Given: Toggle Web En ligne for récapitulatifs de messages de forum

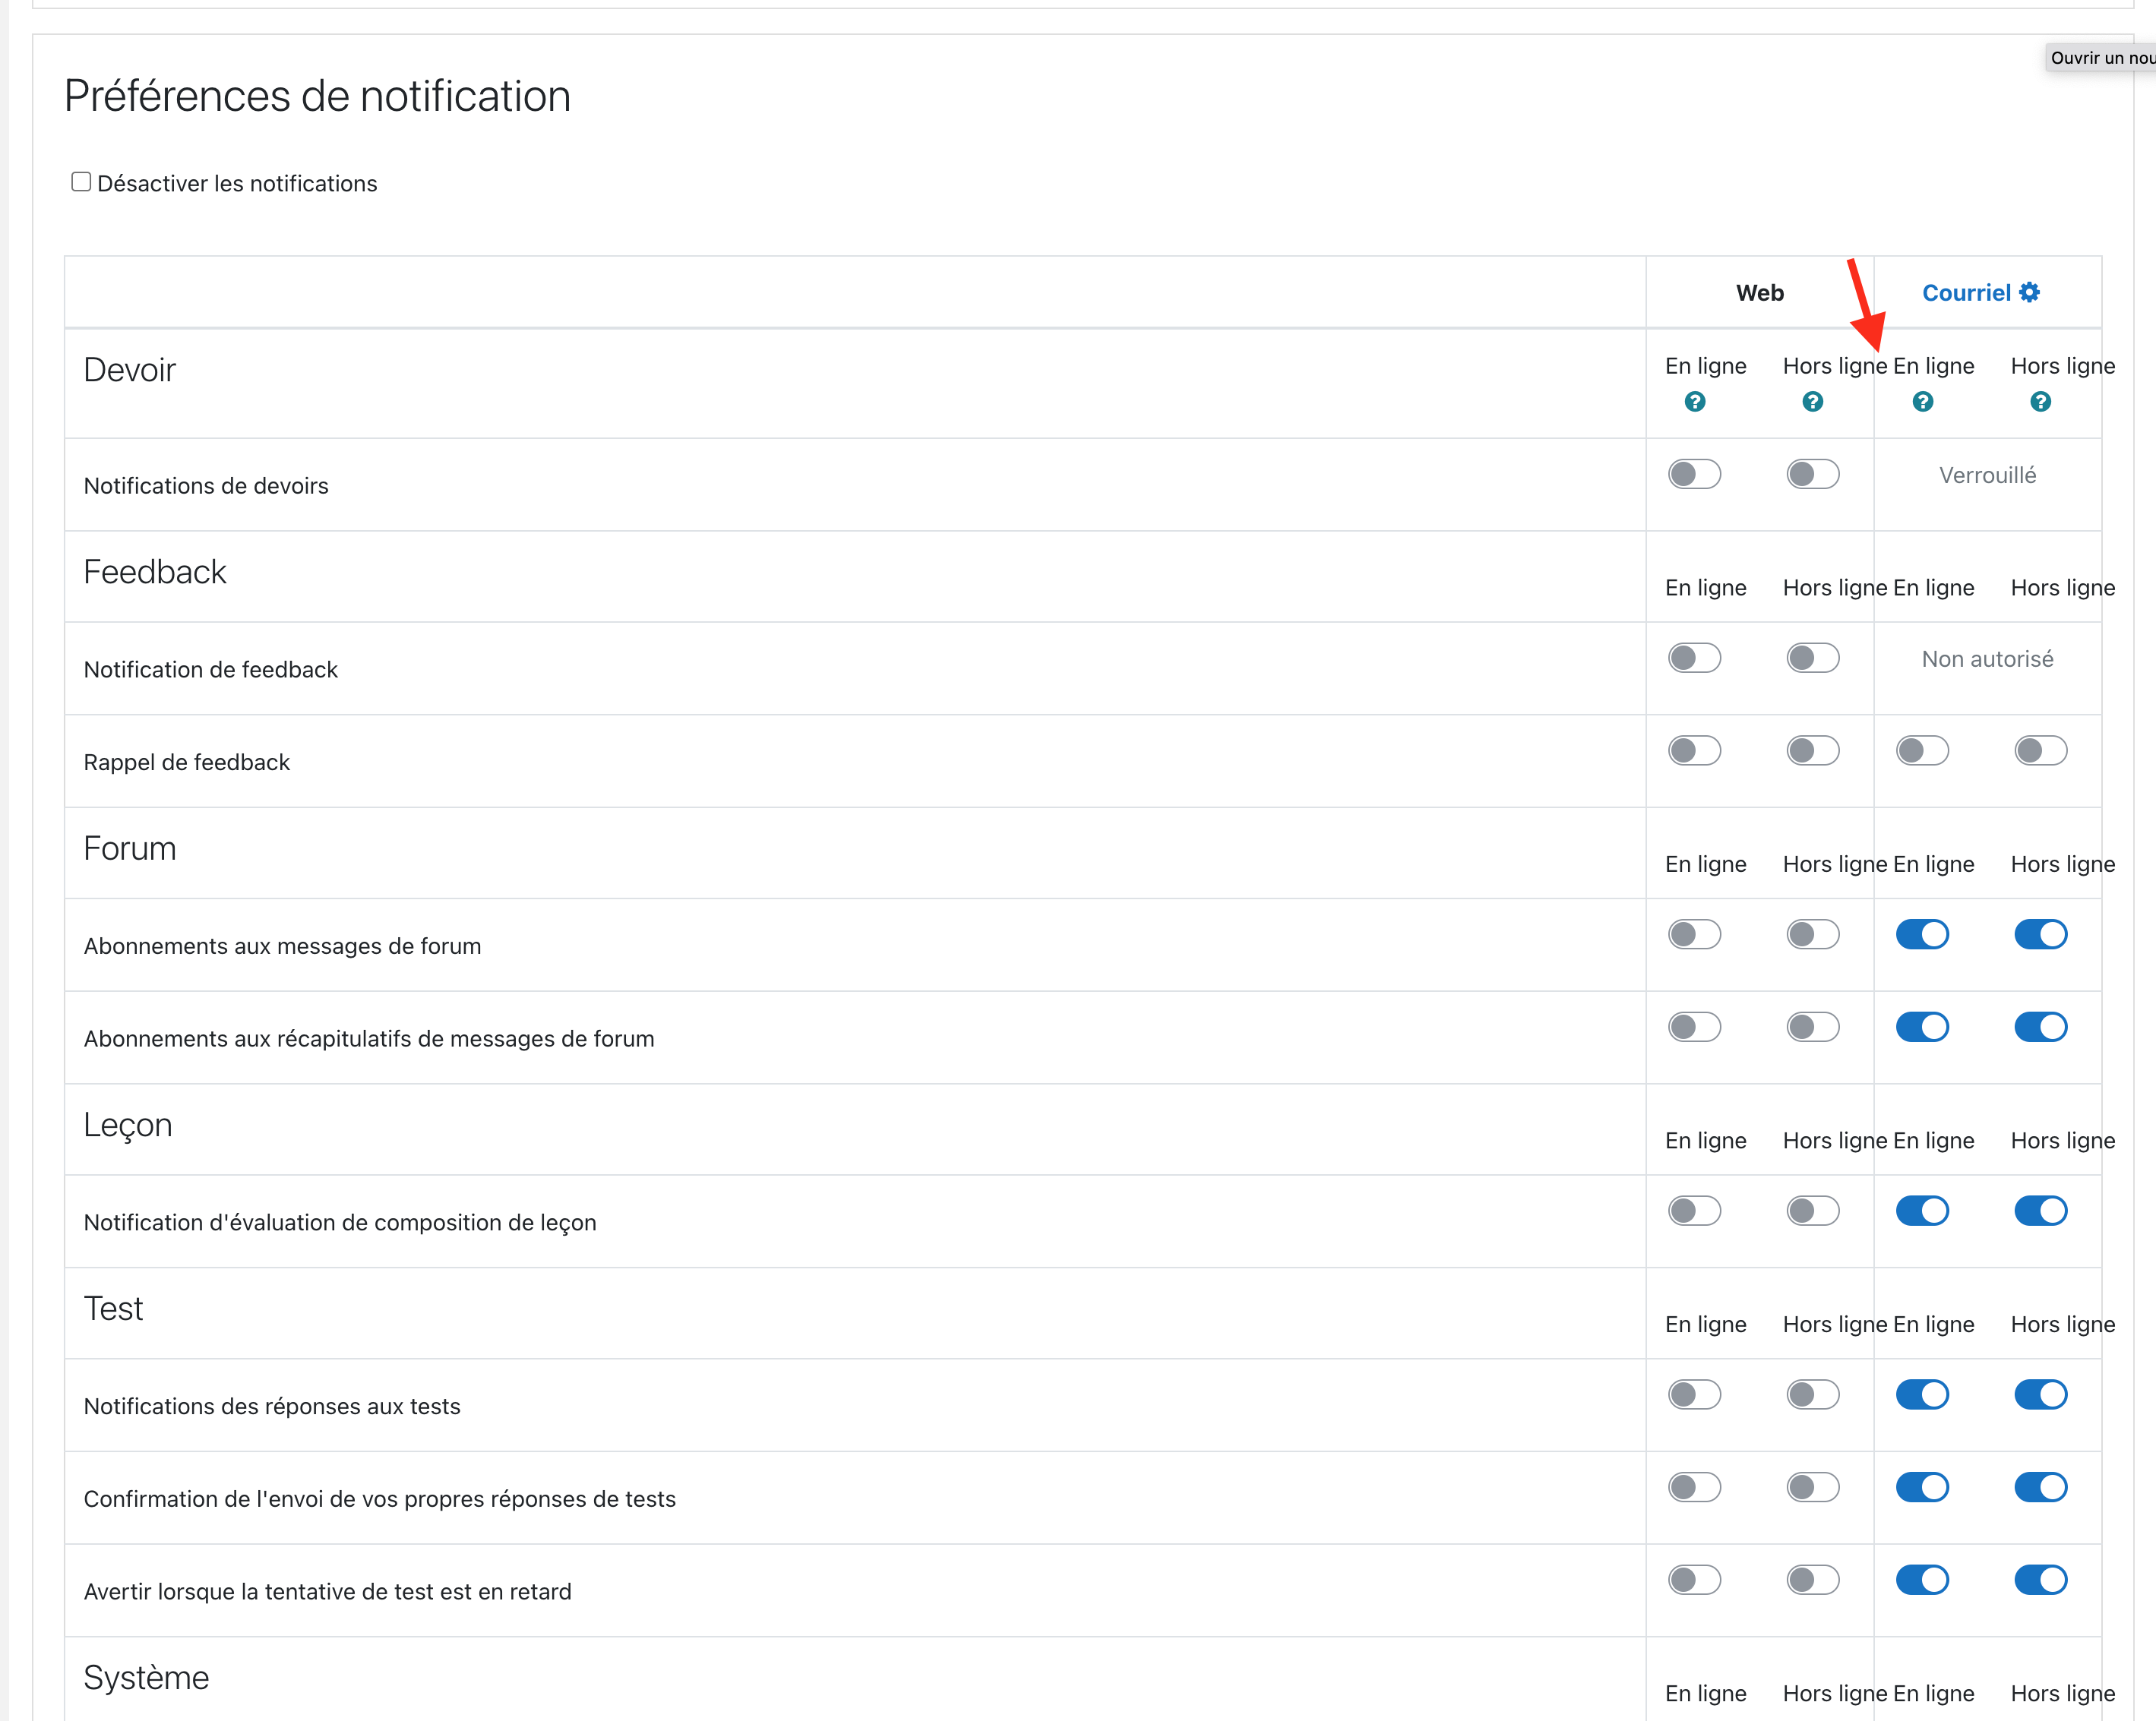Looking at the screenshot, I should [x=1695, y=1027].
